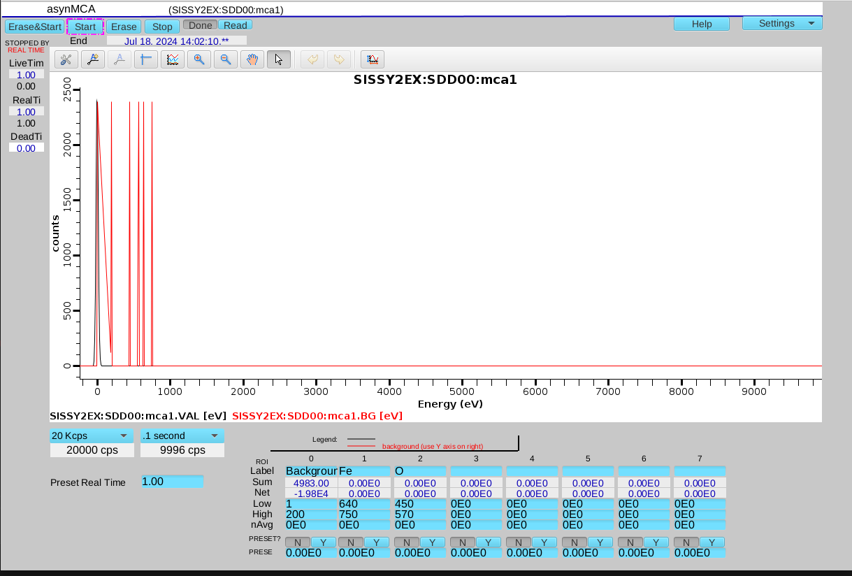Set ROI 4 preset to Y
This screenshot has width=852, height=576.
pyautogui.click(x=544, y=542)
